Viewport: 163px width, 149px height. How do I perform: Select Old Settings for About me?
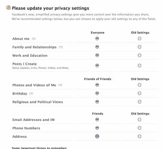coord(139,39)
